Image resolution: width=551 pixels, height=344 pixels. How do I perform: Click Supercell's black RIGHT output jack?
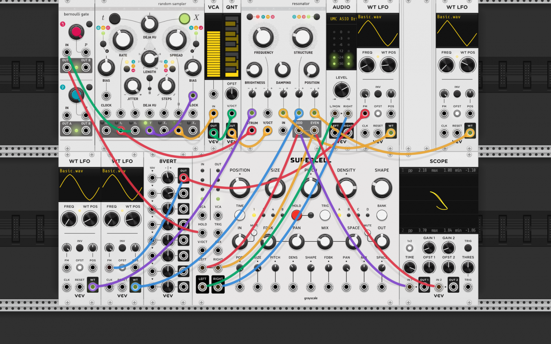click(218, 287)
